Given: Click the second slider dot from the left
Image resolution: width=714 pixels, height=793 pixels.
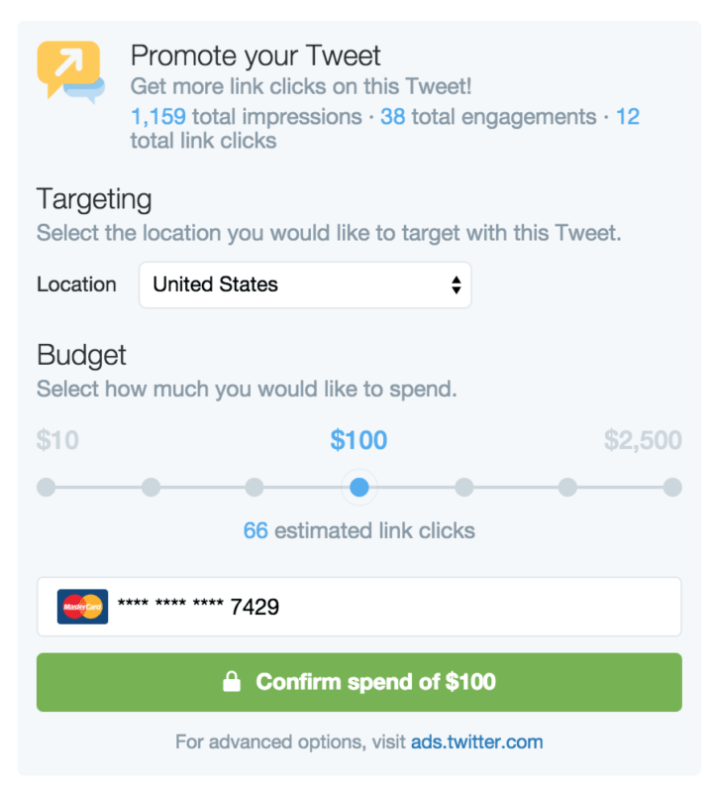Looking at the screenshot, I should pos(151,487).
